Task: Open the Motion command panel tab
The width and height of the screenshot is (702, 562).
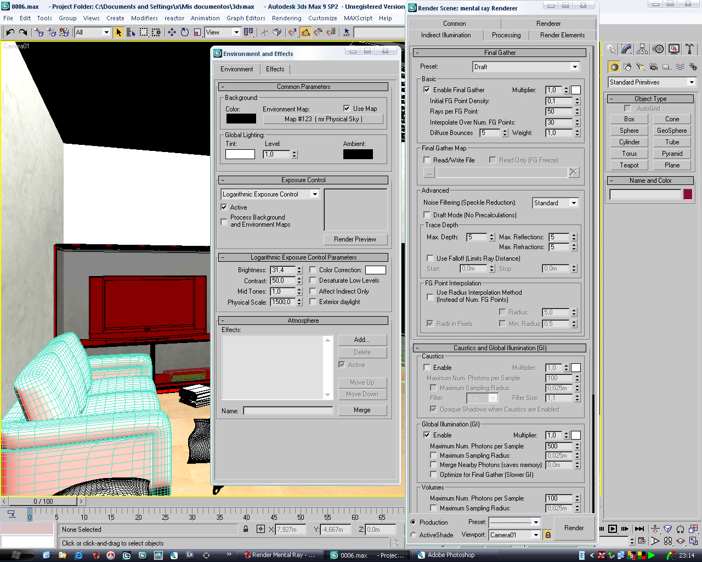Action: 659,49
